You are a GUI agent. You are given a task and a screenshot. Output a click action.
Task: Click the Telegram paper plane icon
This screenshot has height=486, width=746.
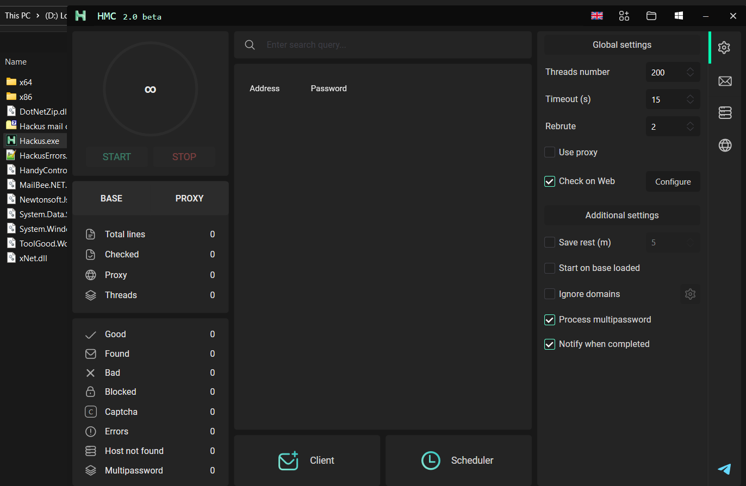[x=724, y=469]
